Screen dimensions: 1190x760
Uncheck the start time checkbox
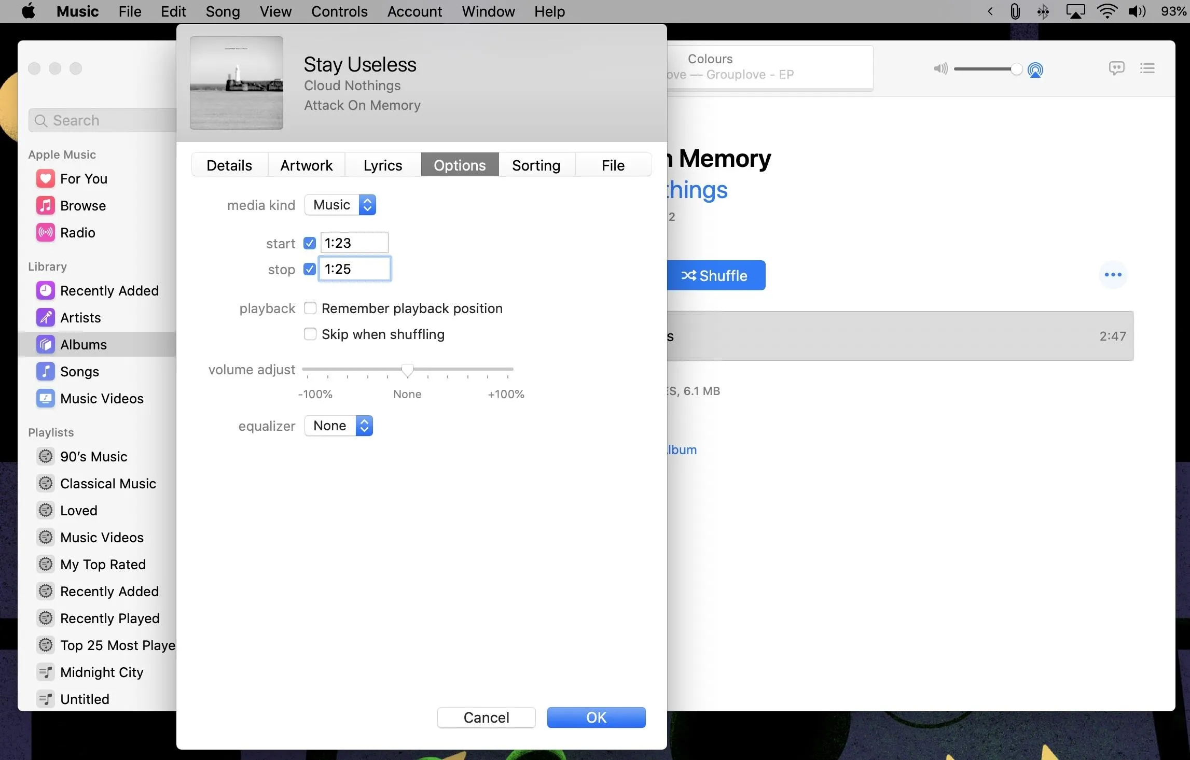point(310,243)
